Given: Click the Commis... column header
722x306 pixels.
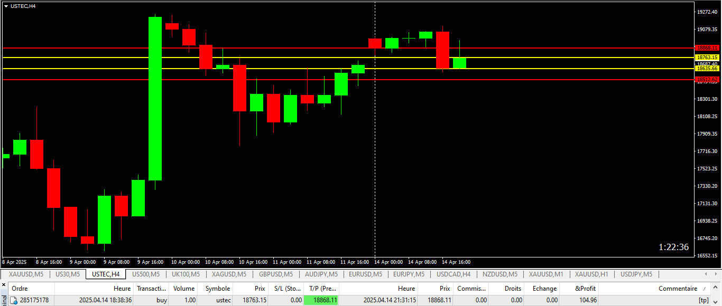Looking at the screenshot, I should point(471,289).
